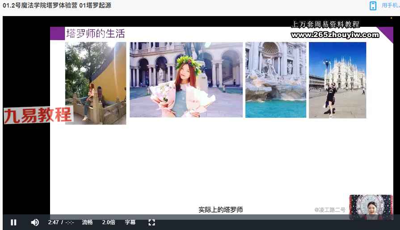This screenshot has height=230, width=400.
Task: Click the 2:47 elapsed time display
Action: [53, 222]
